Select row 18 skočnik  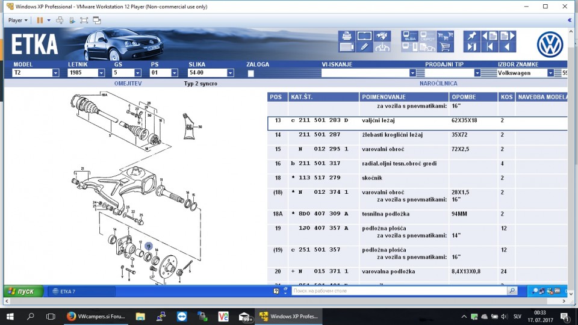(x=417, y=181)
